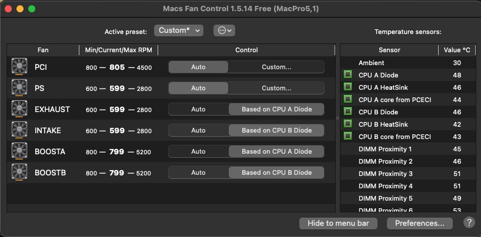This screenshot has width=481, height=237.
Task: Select the CPU A HeatSink sensor label
Action: (x=383, y=87)
